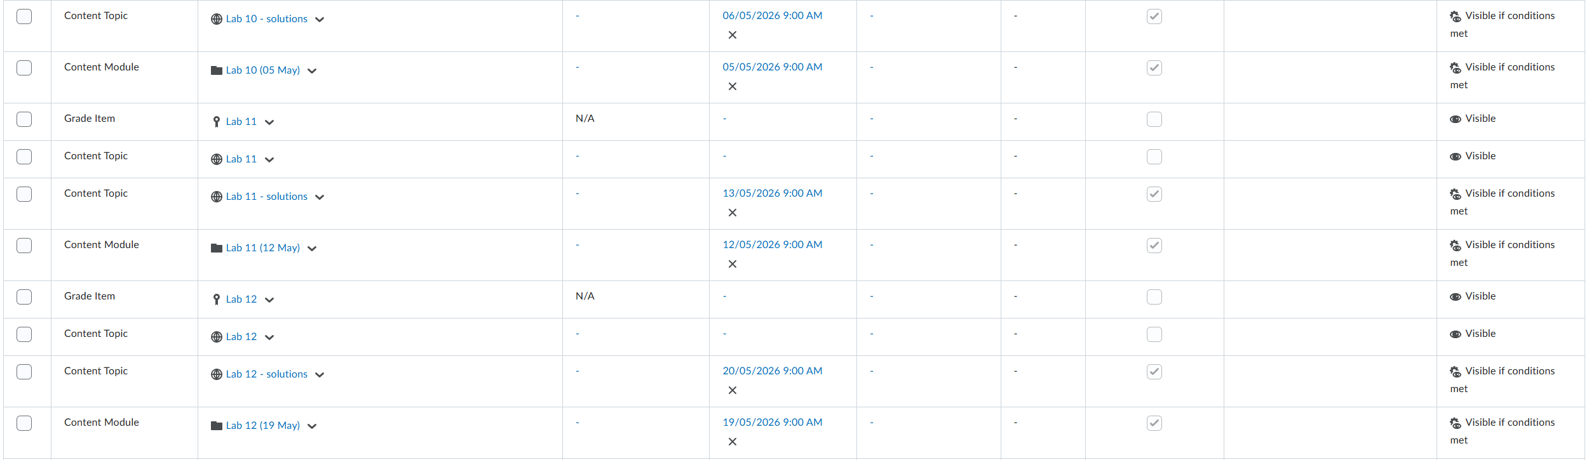Open the context chevron for Lab 12 grade item

(269, 300)
